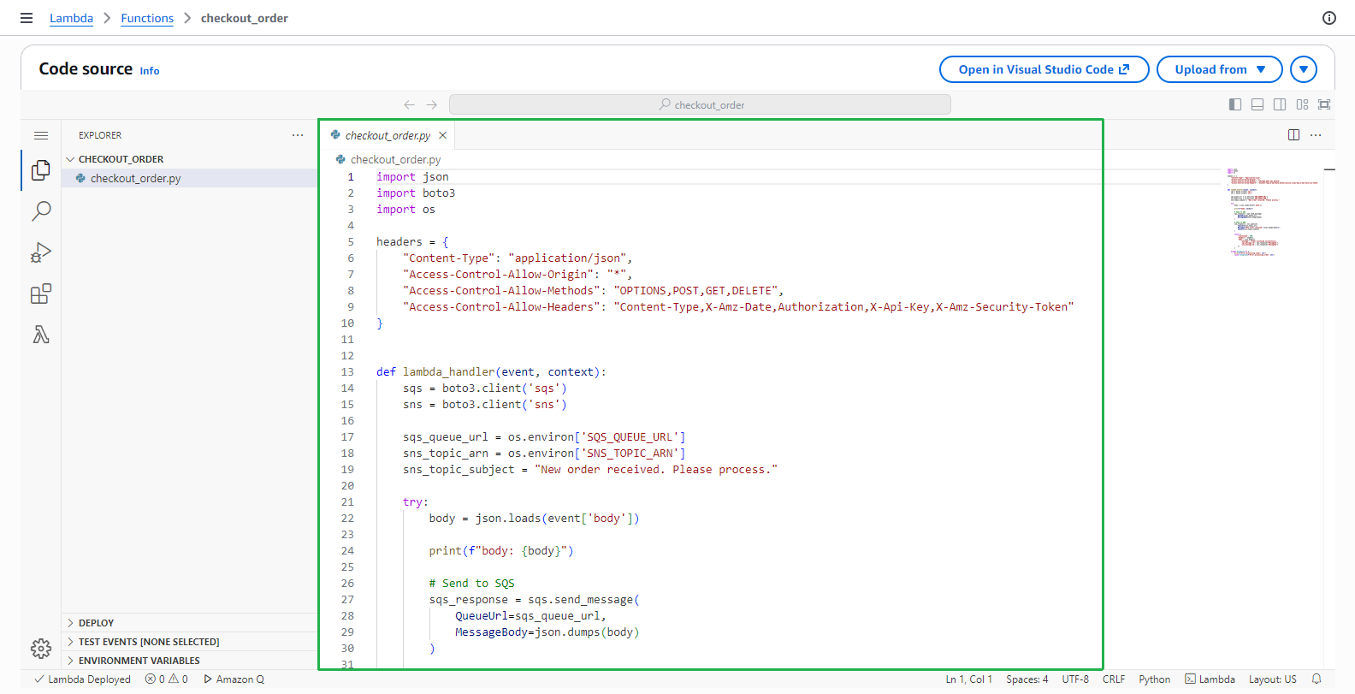Image resolution: width=1355 pixels, height=694 pixels.
Task: Expand the ENVIRONMENT VARIABLES section
Action: tap(188, 661)
